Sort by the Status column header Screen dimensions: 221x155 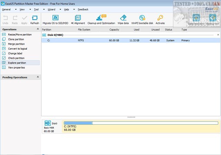coord(171,30)
